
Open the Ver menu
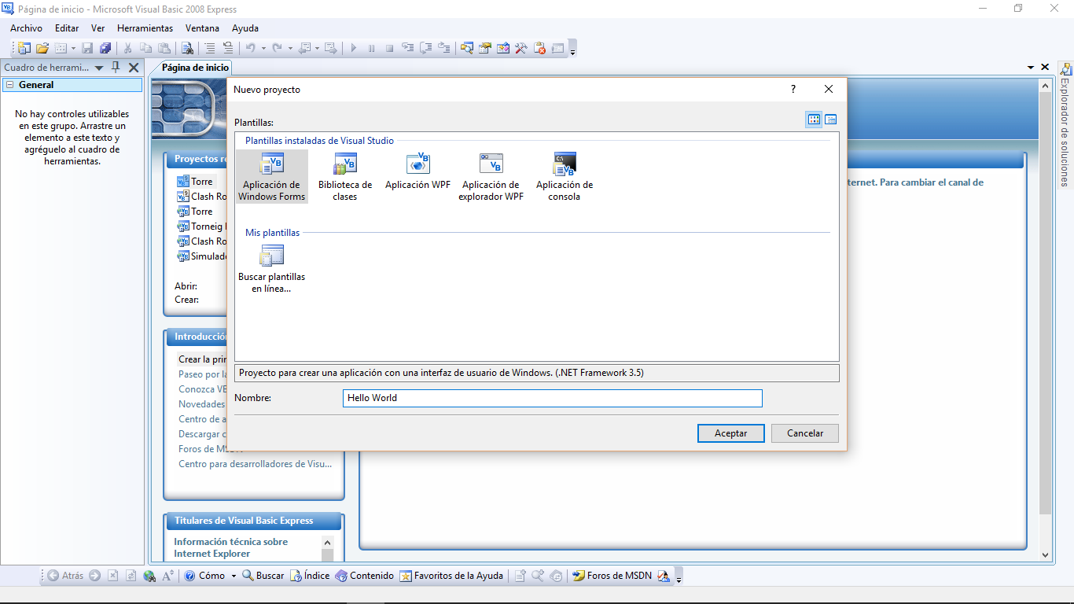pyautogui.click(x=98, y=28)
